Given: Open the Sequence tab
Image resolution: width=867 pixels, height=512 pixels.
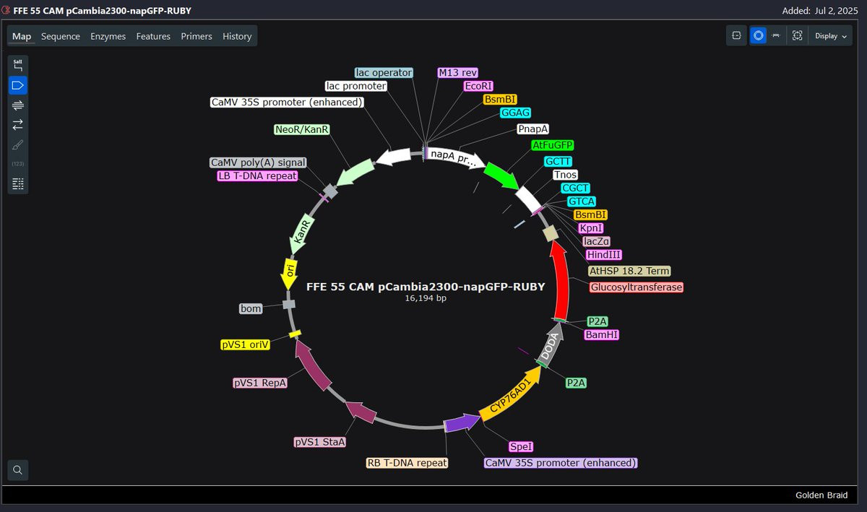Looking at the screenshot, I should point(61,36).
